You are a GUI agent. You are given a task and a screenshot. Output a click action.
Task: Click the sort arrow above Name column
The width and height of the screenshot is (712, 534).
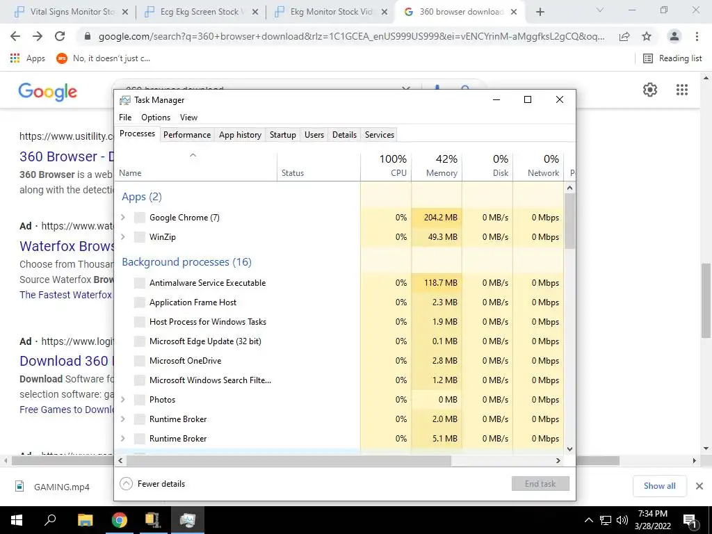click(x=193, y=155)
